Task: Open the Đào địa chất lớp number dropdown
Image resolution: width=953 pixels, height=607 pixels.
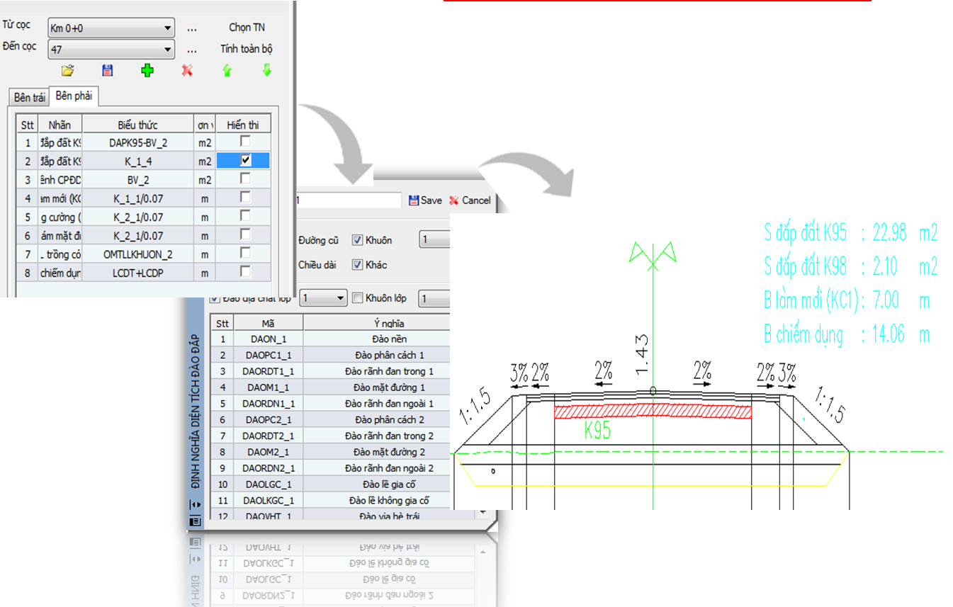Action: pyautogui.click(x=339, y=298)
